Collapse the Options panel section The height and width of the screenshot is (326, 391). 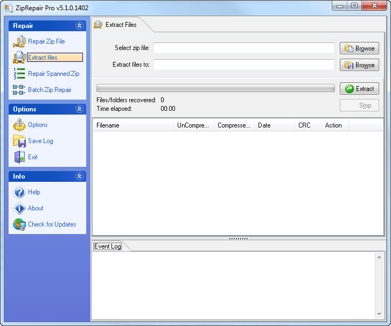coord(80,109)
